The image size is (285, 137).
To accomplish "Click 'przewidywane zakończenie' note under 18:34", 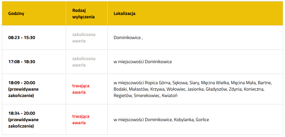I will point(24,123).
